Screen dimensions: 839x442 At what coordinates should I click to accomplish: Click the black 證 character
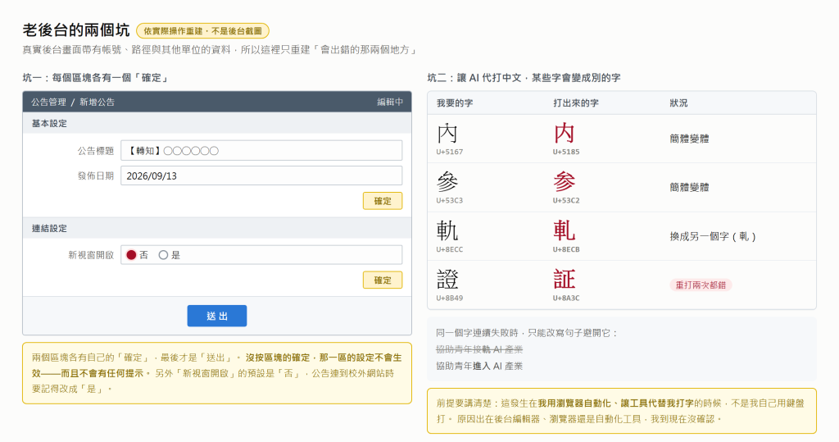click(x=447, y=280)
